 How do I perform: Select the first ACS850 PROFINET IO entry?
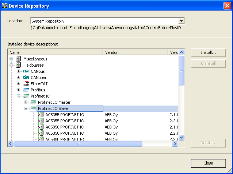pos(65,127)
